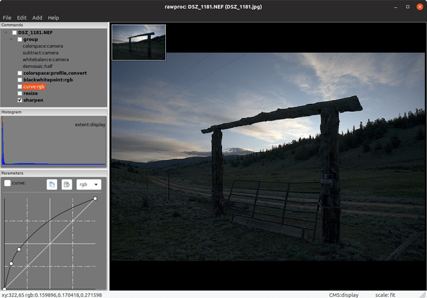Maximize the rawproc window
The height and width of the screenshot is (298, 427).
pos(407,6)
